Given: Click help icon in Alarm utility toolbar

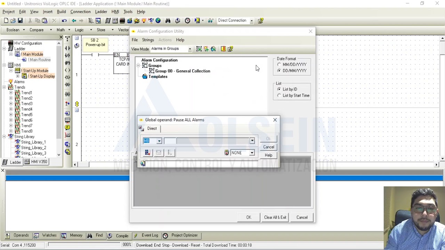Looking at the screenshot, I should (230, 49).
